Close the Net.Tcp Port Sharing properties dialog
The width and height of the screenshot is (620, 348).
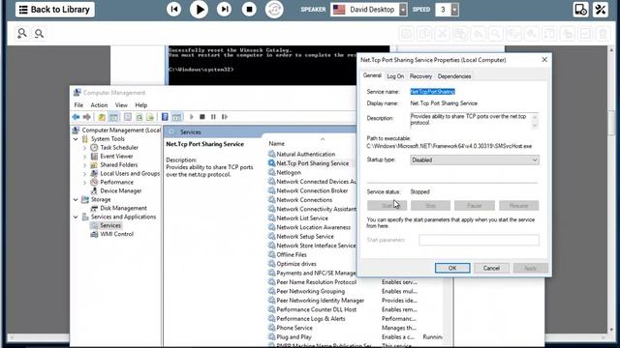544,60
